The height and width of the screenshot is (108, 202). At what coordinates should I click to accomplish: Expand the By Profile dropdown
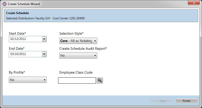click(28, 80)
